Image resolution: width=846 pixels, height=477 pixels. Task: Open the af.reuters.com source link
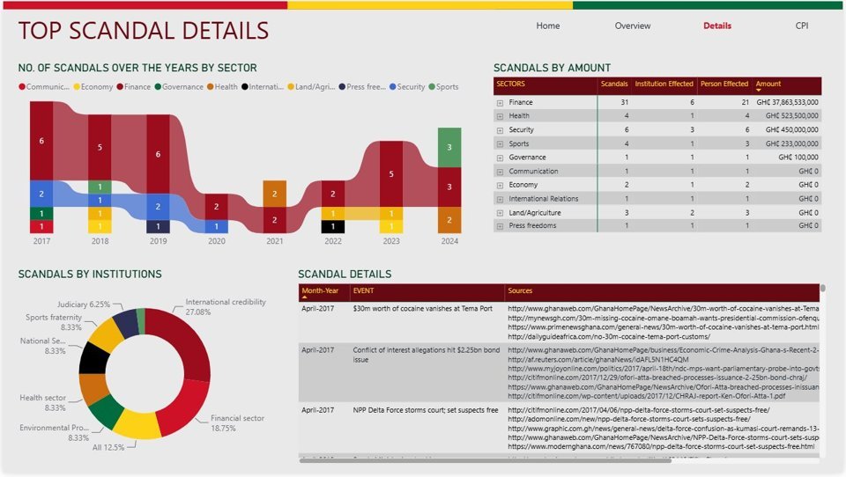click(597, 359)
